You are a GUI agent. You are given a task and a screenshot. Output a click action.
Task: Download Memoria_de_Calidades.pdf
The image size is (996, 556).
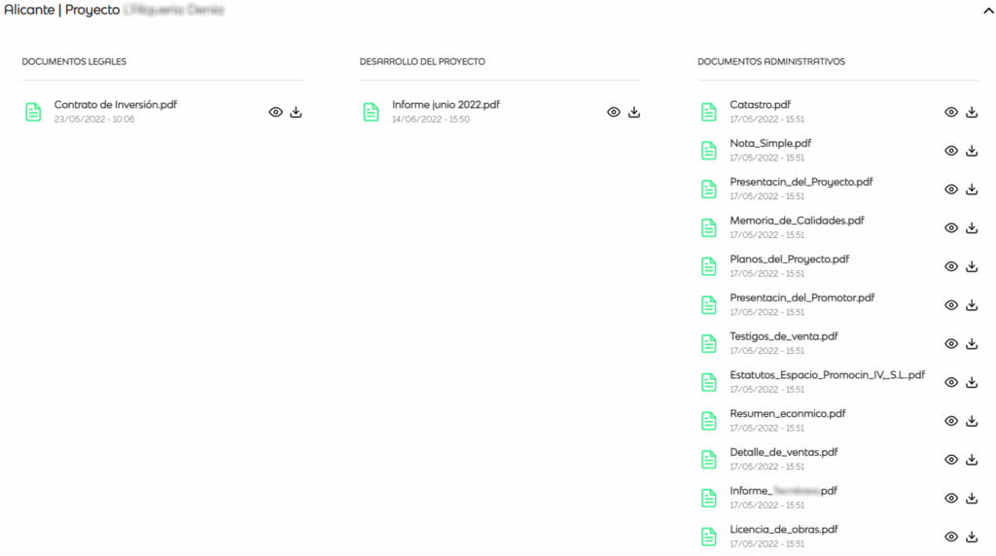tap(972, 227)
